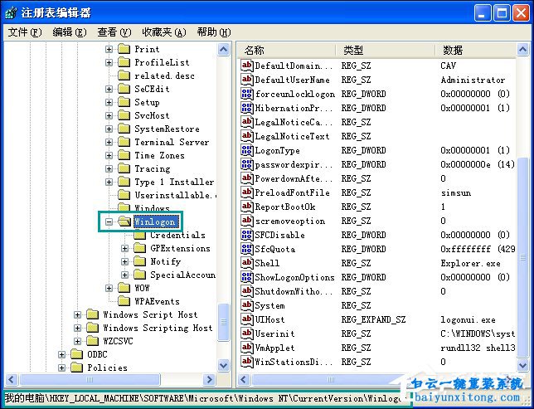The image size is (534, 409).
Task: Select the Userinit string value icon
Action: tap(247, 334)
